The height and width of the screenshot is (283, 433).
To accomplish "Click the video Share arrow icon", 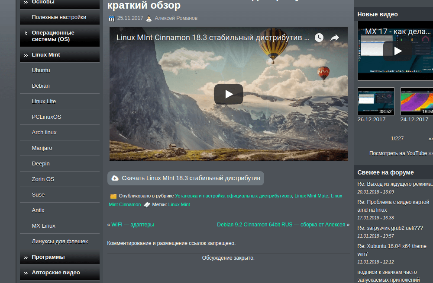I will (x=334, y=38).
